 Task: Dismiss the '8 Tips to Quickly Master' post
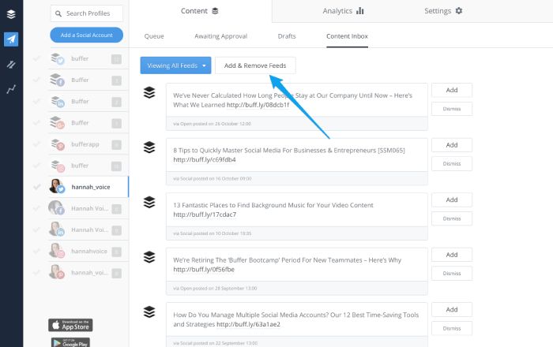coord(452,164)
